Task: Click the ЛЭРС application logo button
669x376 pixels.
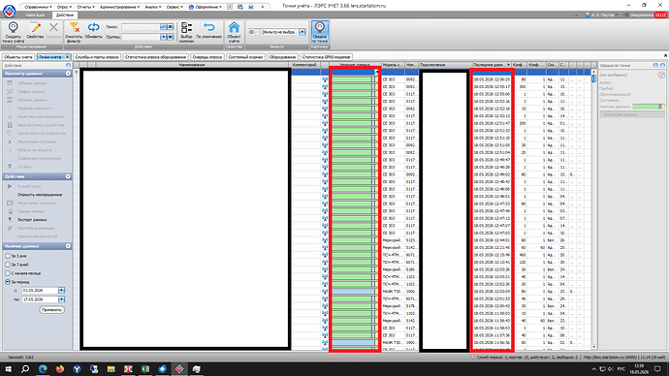Action: [x=9, y=11]
